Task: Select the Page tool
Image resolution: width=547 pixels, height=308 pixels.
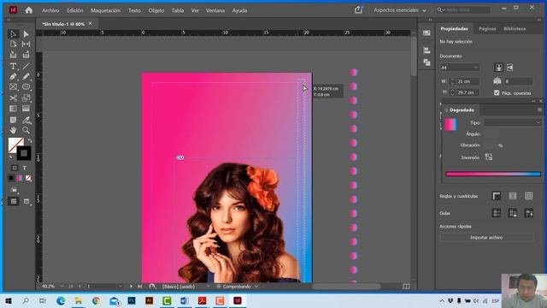Action: click(13, 44)
